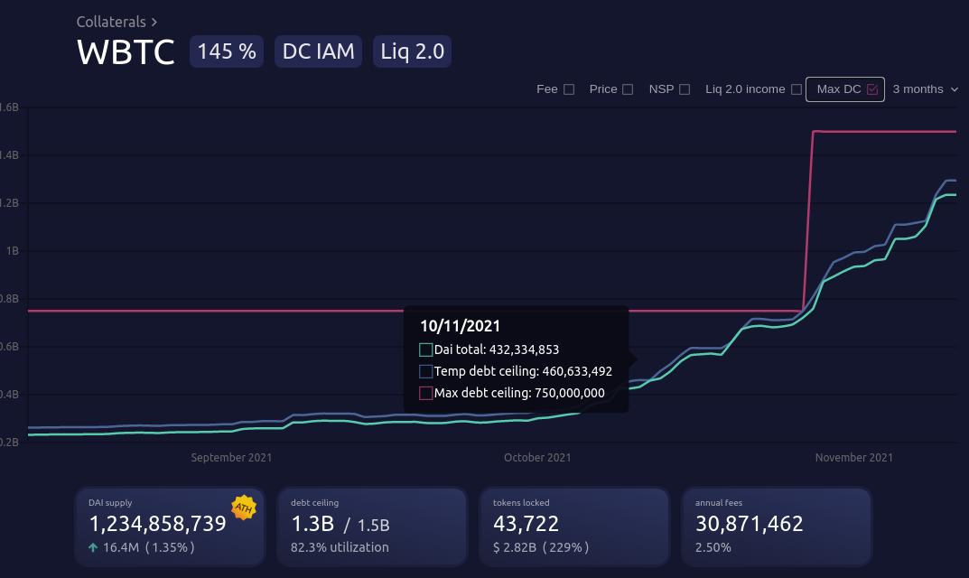The image size is (969, 578).
Task: Click the 145 % ratio badge
Action: coord(227,51)
